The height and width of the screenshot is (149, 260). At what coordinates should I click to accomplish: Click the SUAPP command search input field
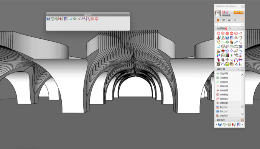point(229,25)
